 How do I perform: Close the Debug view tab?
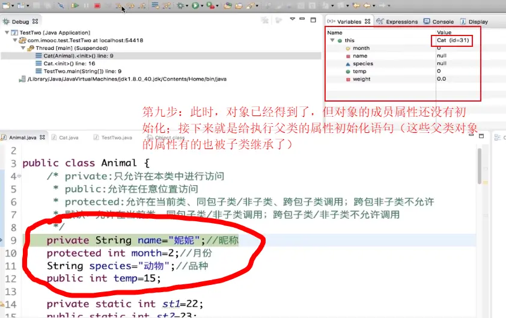tap(35, 21)
